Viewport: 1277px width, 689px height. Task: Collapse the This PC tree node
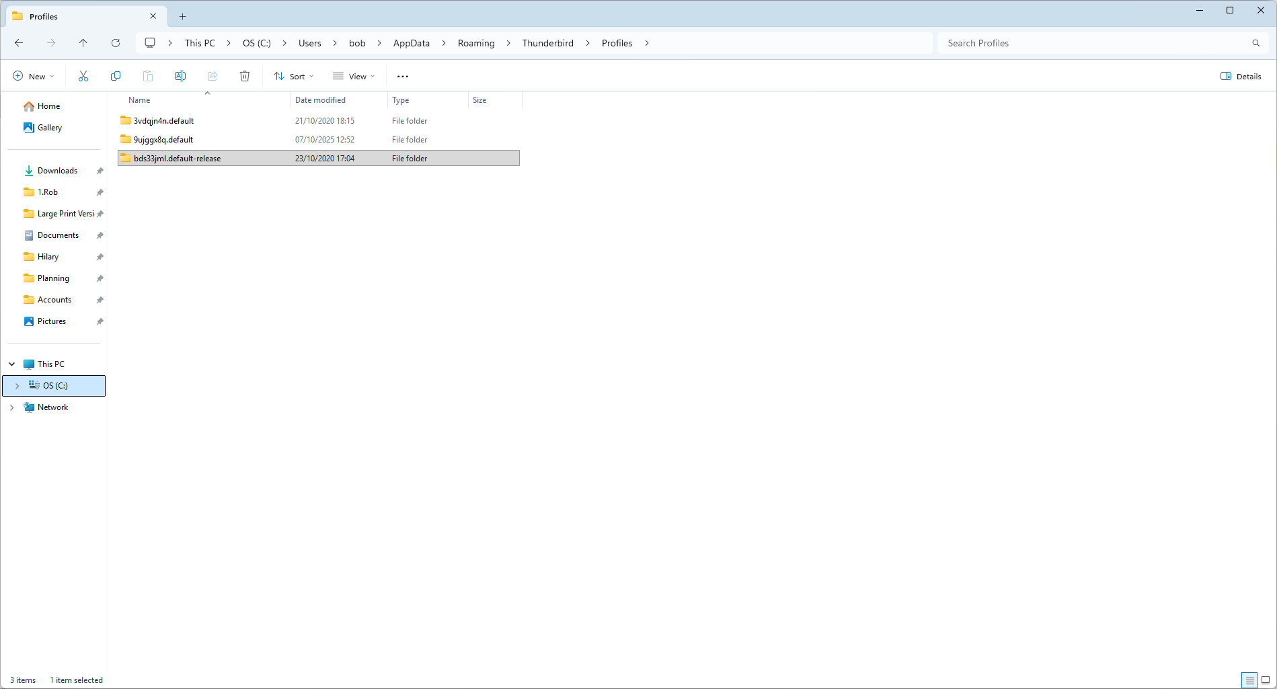(x=12, y=364)
